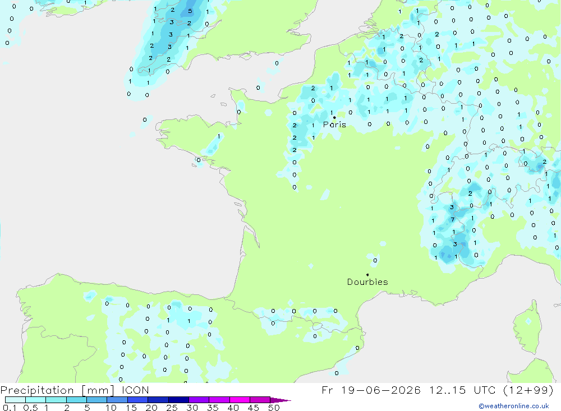This screenshot has height=411, width=561.
Task: Pick the 25–30 mm legend color swatch
Action: (x=178, y=400)
